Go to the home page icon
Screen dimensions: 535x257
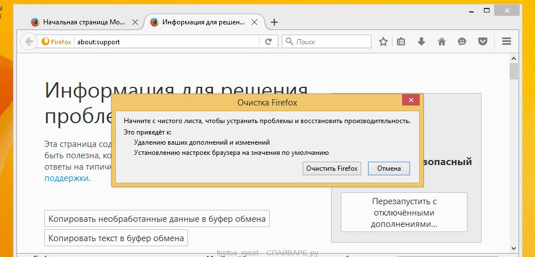(442, 41)
